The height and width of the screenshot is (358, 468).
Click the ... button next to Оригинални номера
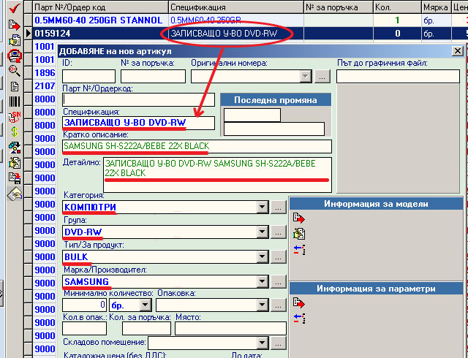point(322,77)
